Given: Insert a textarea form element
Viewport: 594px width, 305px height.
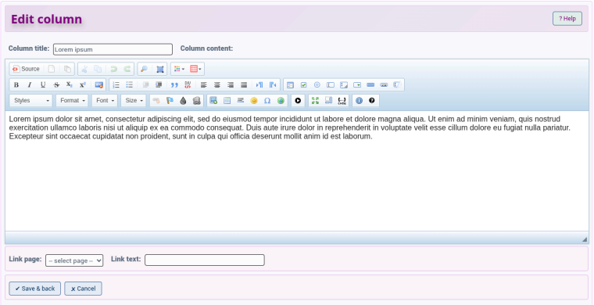Looking at the screenshot, I should pos(344,85).
